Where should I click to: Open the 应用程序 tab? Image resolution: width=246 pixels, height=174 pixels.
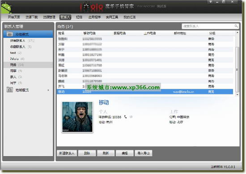coord(94,17)
